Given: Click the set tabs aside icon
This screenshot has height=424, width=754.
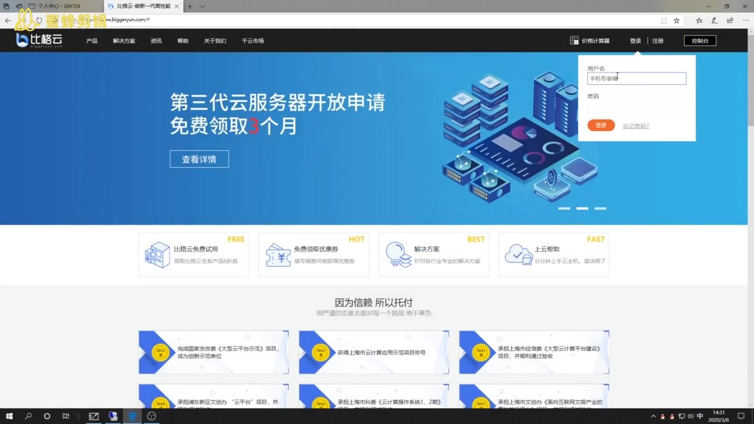Looking at the screenshot, I should click(x=19, y=6).
